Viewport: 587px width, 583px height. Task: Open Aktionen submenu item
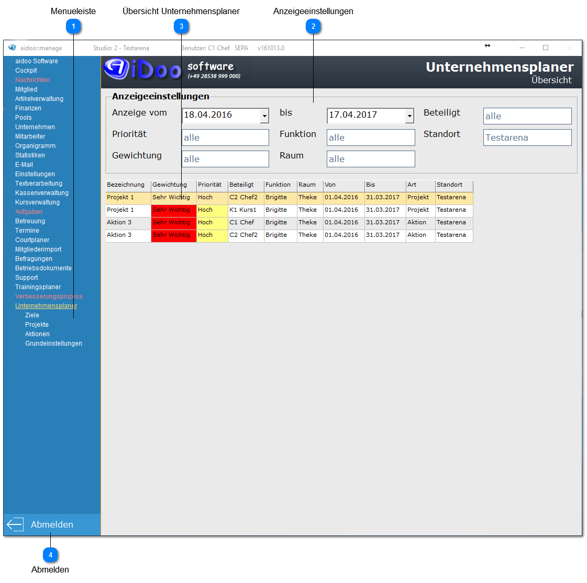click(37, 334)
